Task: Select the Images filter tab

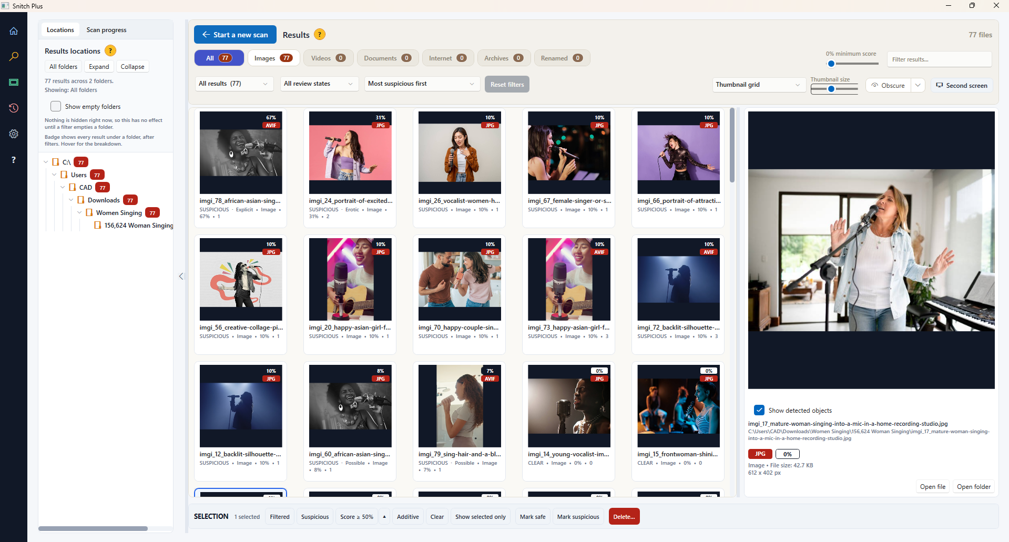Action: coord(273,58)
